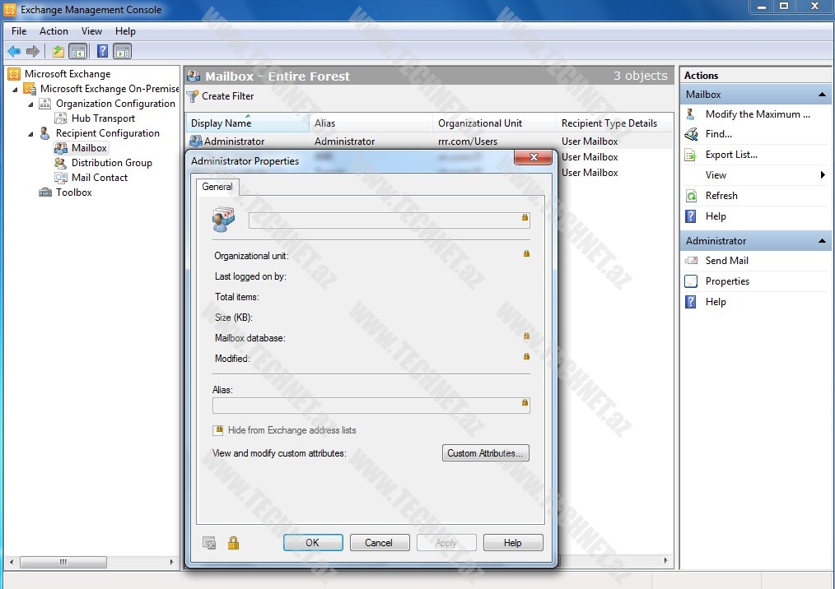The image size is (835, 589).
Task: Click the Refresh icon in Actions pane
Action: [x=692, y=196]
